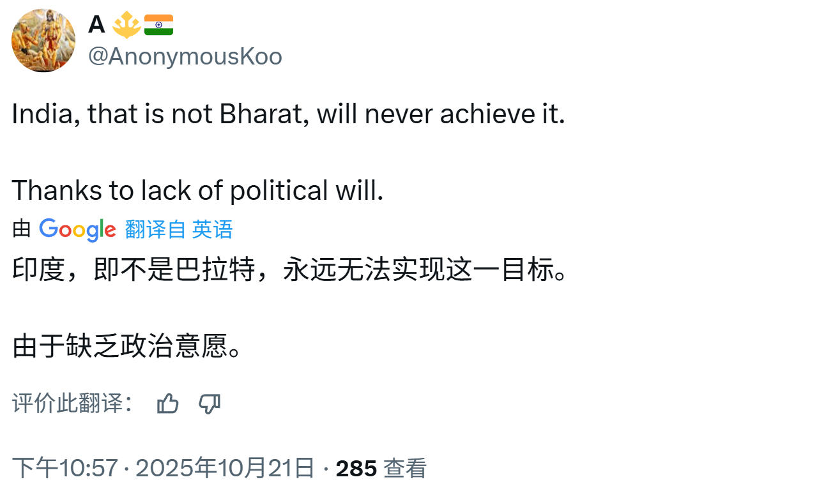This screenshot has height=491, width=840.
Task: Open the "285 查看" view count
Action: coord(381,469)
